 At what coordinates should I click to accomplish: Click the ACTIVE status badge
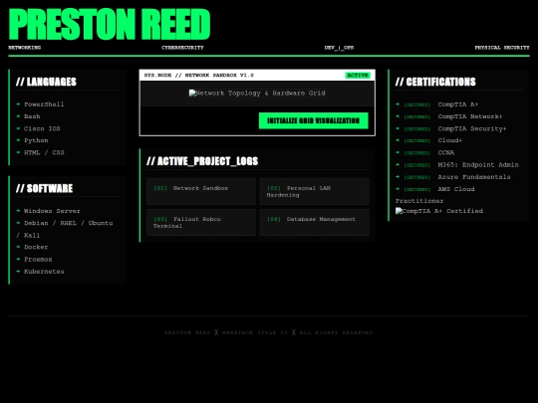(358, 75)
